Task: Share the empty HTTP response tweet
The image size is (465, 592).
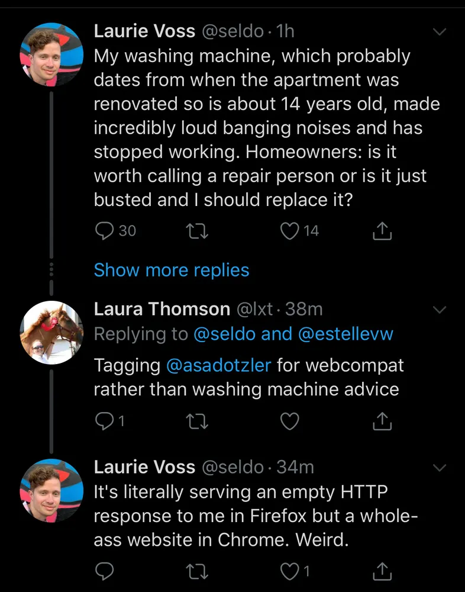Action: point(382,571)
